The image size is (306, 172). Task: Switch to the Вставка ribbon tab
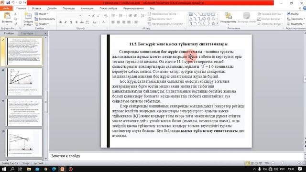[36, 9]
